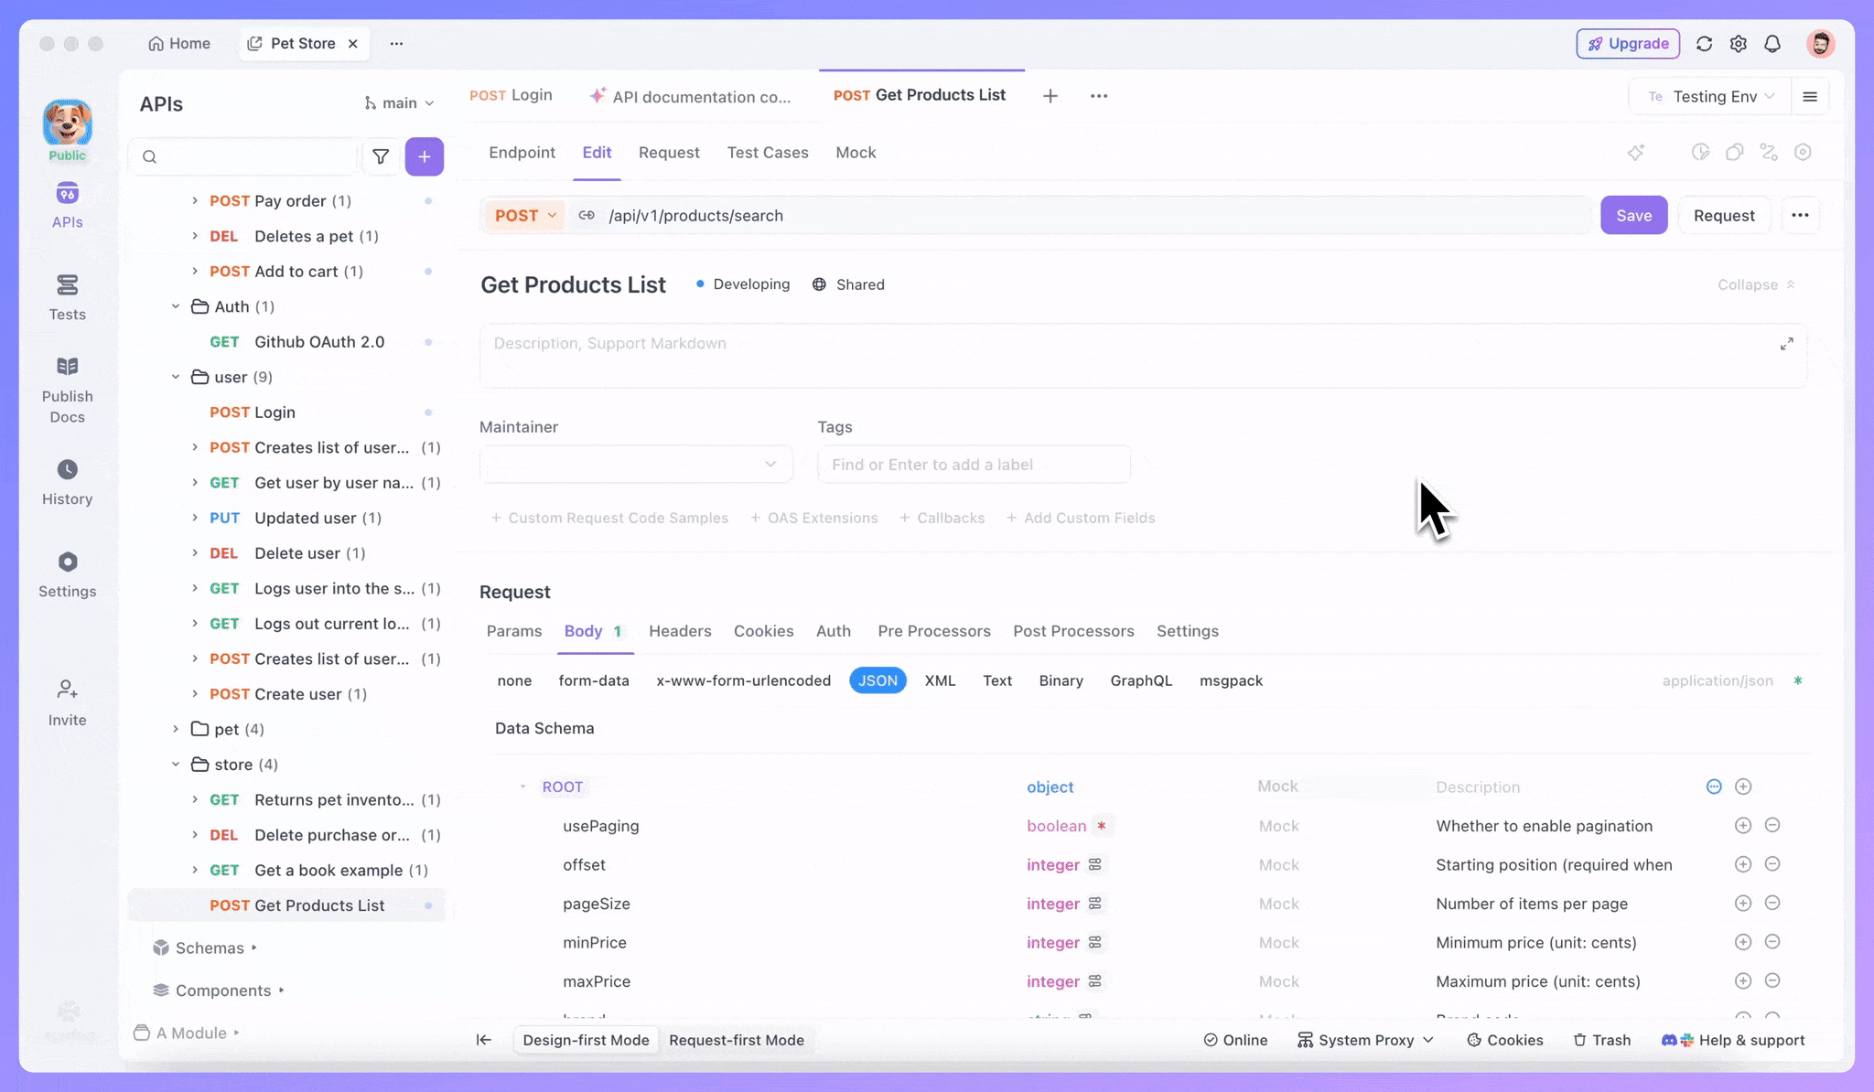The image size is (1874, 1092).
Task: Switch body format to XML
Action: coord(940,680)
